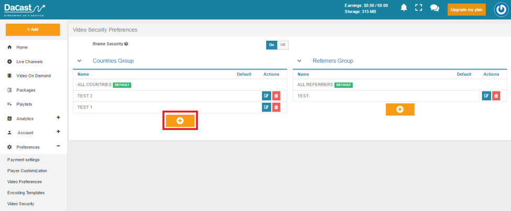Expand the Account submenu plus

tap(58, 132)
